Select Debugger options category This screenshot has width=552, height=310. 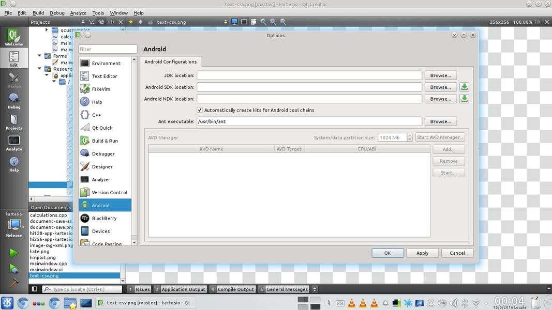coord(105,153)
